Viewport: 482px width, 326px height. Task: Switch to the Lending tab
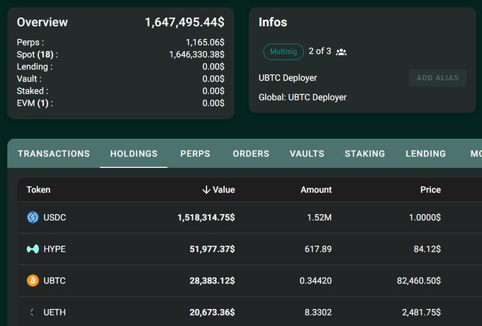(x=425, y=153)
